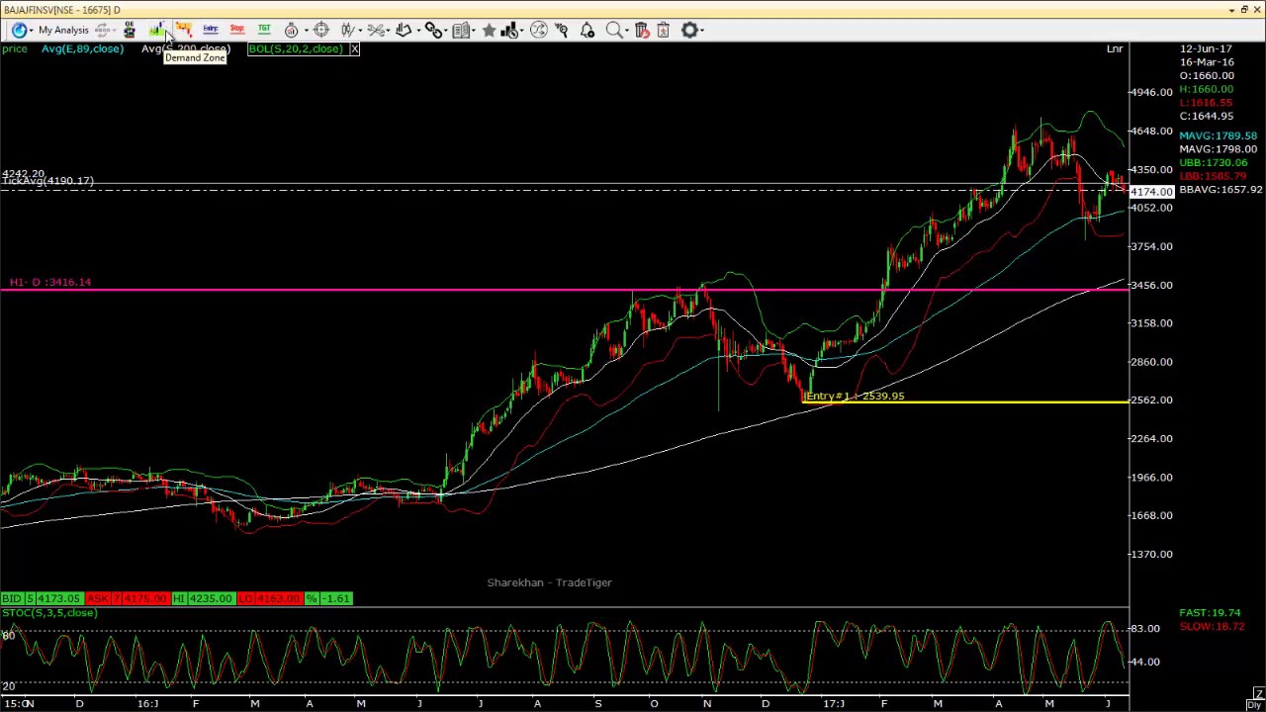Click the LO 4163.00 value

point(277,598)
